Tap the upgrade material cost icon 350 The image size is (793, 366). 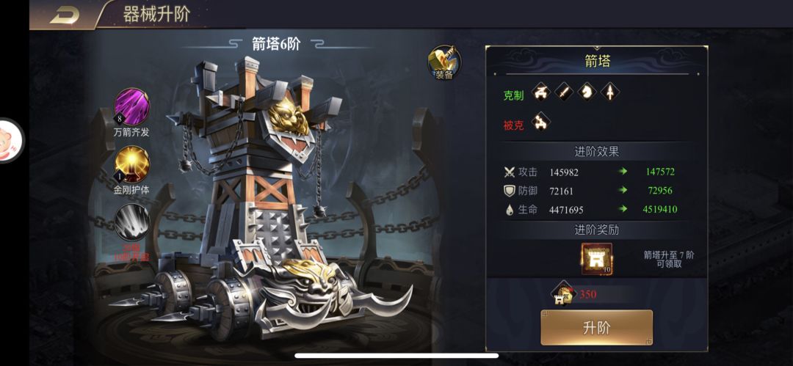click(561, 295)
